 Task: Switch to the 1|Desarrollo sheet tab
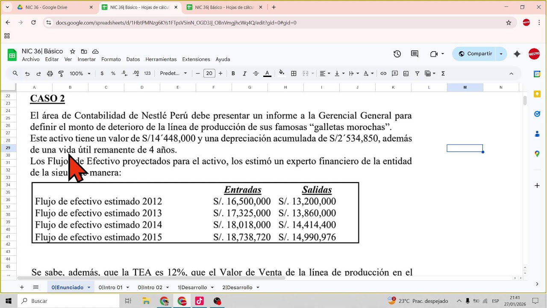pyautogui.click(x=192, y=287)
